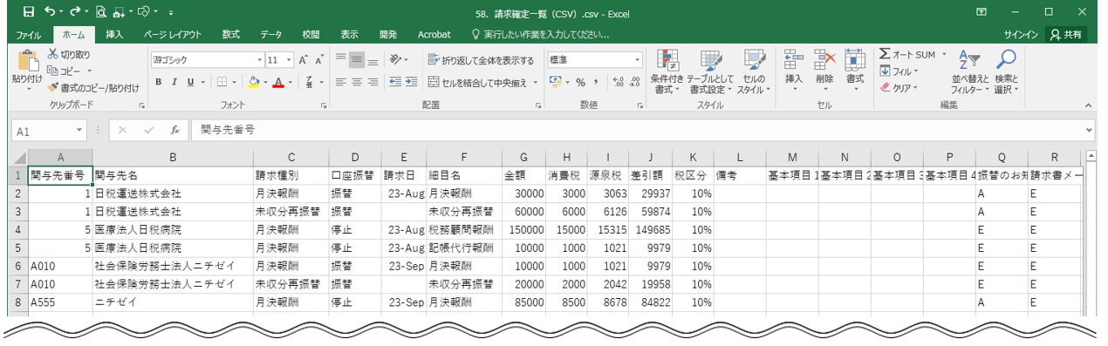Screen dimensions: 1108x346
Task: Toggle Wrap Text option
Action: (x=481, y=60)
